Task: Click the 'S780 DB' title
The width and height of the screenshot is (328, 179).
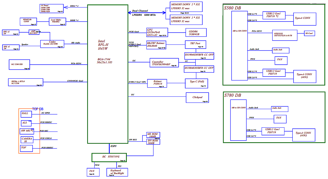Action: (x=233, y=95)
